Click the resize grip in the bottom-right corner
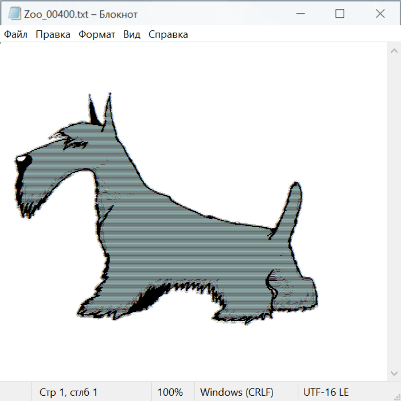The width and height of the screenshot is (401, 401). pos(397,397)
